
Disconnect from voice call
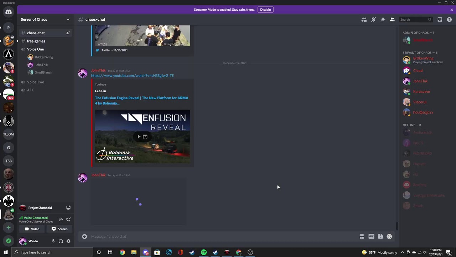pos(68,220)
